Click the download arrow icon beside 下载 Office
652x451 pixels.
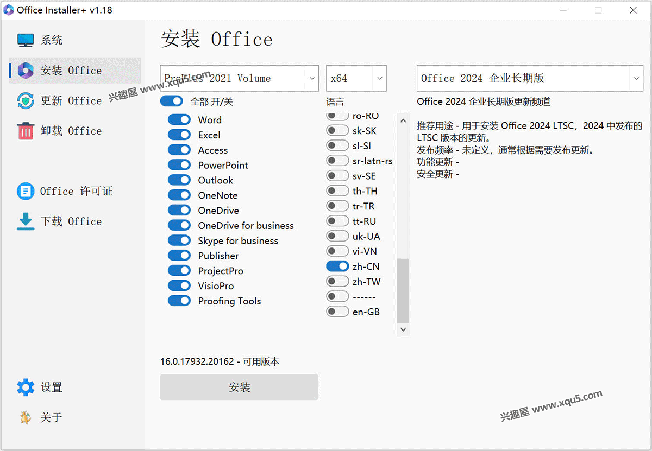click(x=26, y=221)
